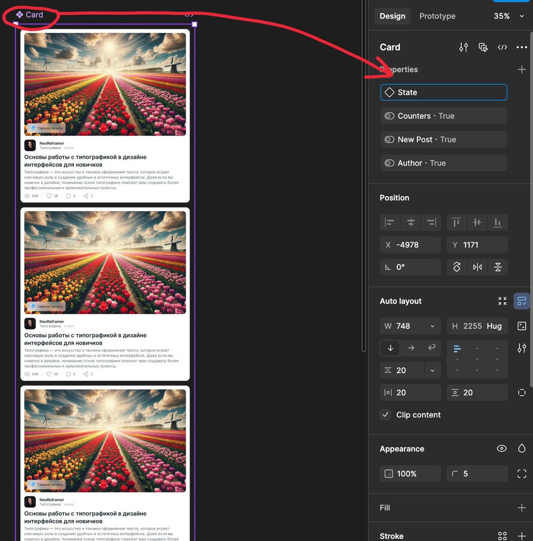Image resolution: width=533 pixels, height=541 pixels.
Task: Open component configuration sliders icon next to Card
Action: pos(463,47)
